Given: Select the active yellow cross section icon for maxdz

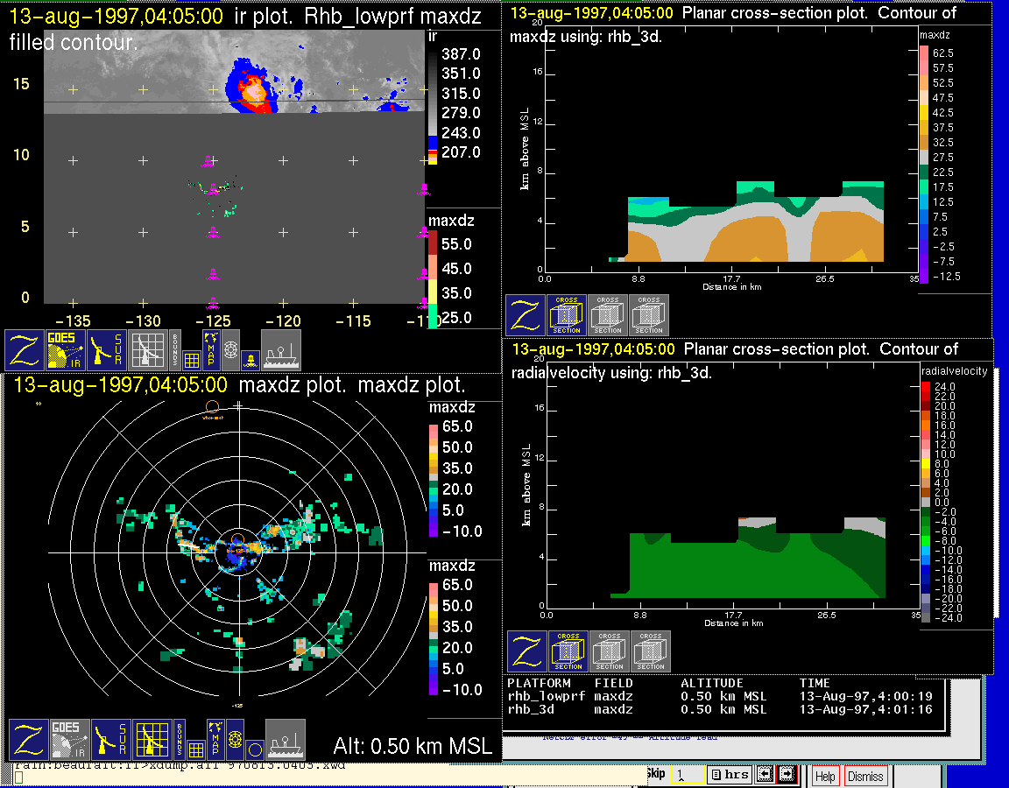Looking at the screenshot, I should 567,315.
